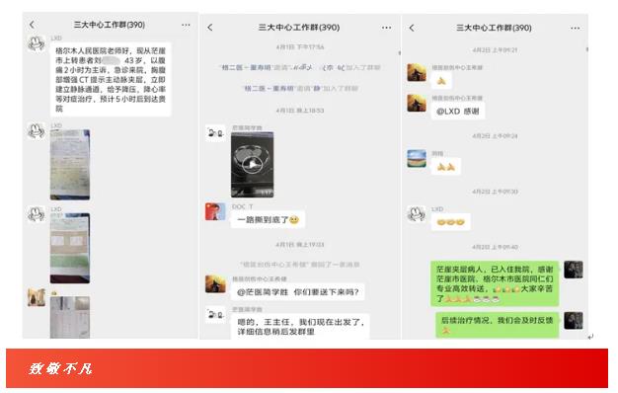
Task: Open LXD's second document photo
Action: tap(70, 248)
